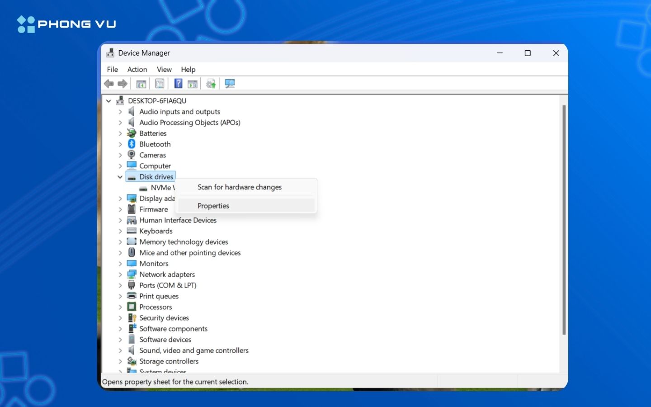Select the Software devices label

click(165, 340)
